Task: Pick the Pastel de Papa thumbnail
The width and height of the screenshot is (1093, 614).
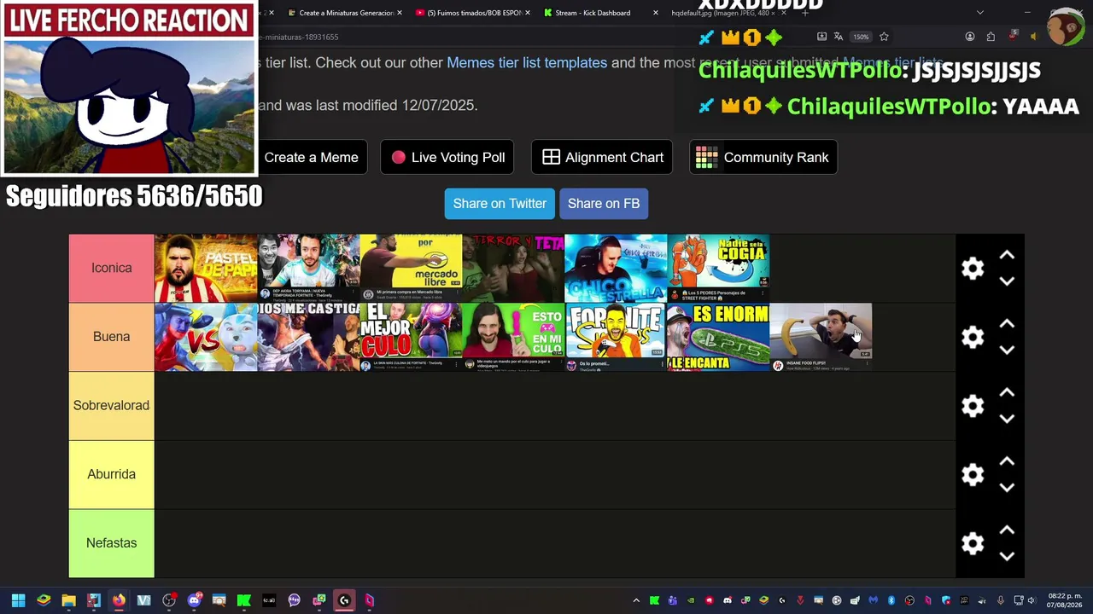Action: coord(206,268)
